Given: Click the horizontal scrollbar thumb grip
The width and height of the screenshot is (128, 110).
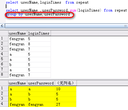Looking at the screenshot, I should click(x=125, y=26).
